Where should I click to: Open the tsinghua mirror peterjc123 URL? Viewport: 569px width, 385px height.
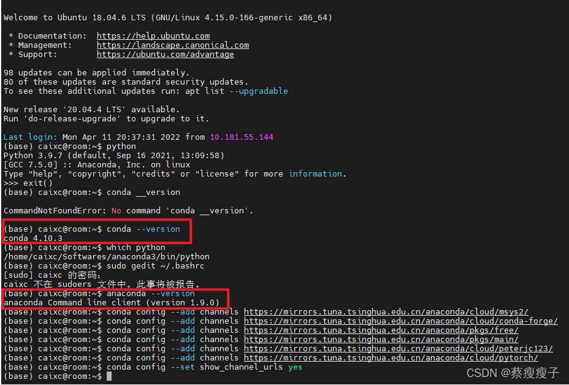[399, 349]
